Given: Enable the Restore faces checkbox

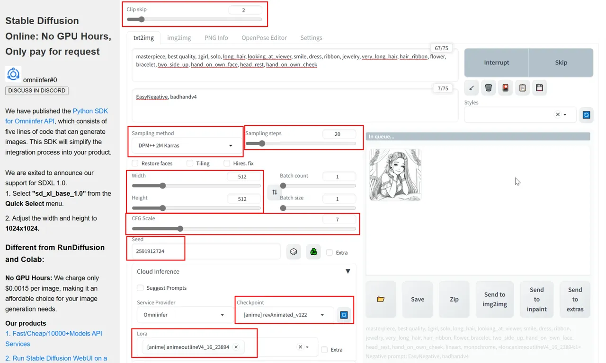Looking at the screenshot, I should 135,163.
